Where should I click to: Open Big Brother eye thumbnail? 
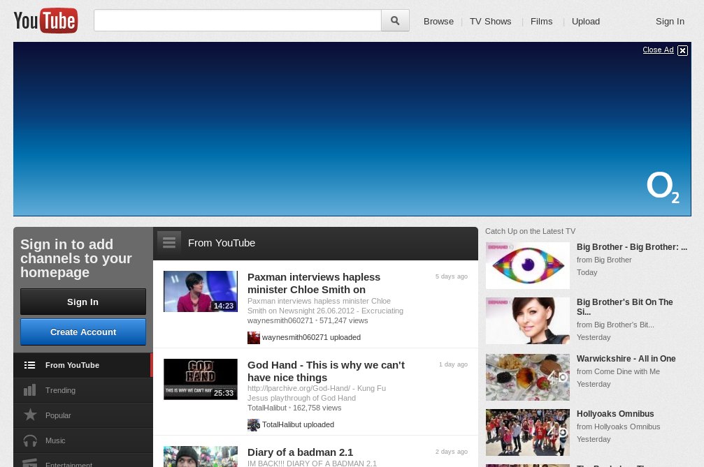tap(528, 265)
